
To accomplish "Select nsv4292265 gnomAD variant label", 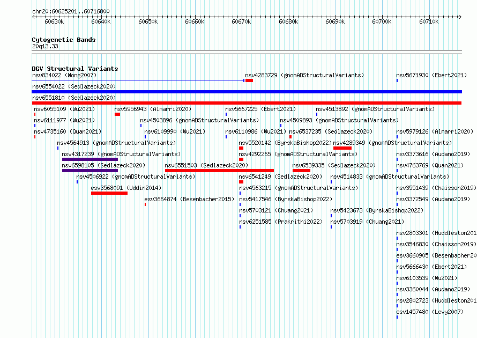I will [x=298, y=154].
